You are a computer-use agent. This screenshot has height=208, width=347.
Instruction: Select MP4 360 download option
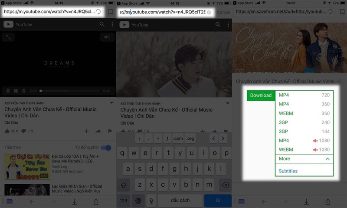pos(304,104)
